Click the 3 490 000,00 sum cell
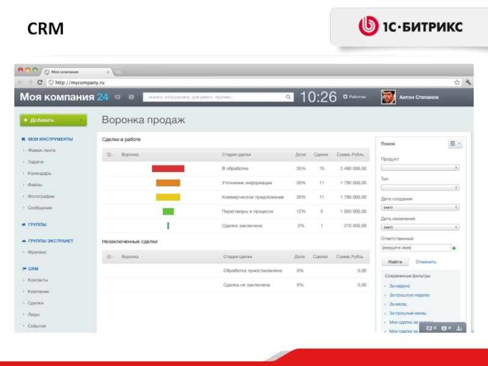Image resolution: width=488 pixels, height=366 pixels. pos(353,168)
